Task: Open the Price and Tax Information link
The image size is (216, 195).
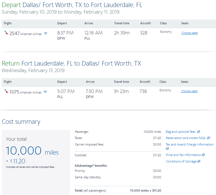Action: click(x=183, y=155)
